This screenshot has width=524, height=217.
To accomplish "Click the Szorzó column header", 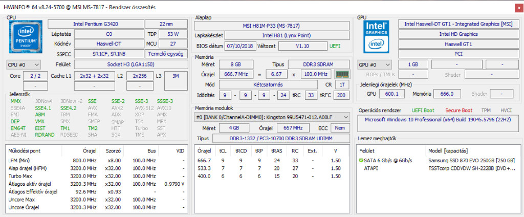I will [113, 151].
